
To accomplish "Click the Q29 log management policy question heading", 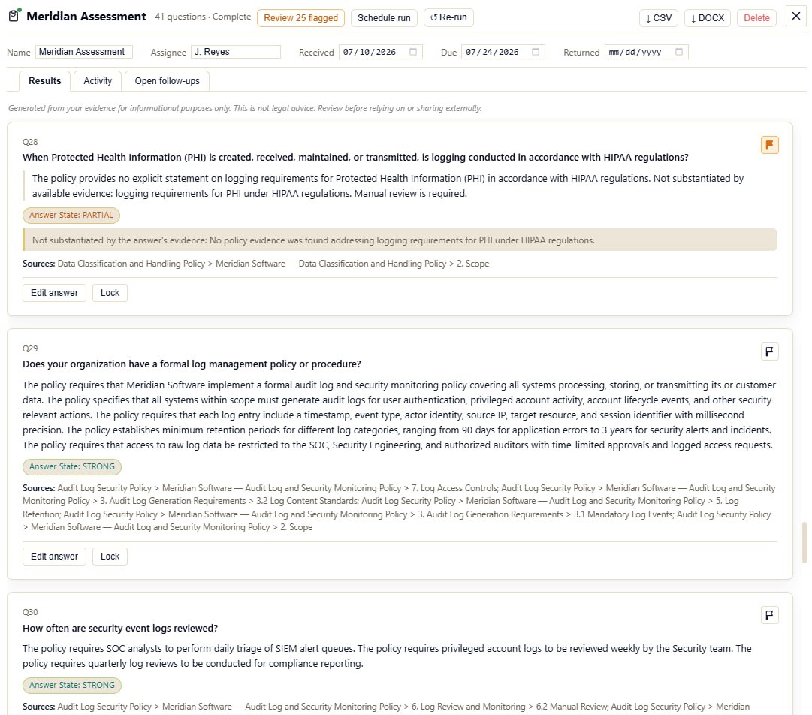I will click(192, 364).
